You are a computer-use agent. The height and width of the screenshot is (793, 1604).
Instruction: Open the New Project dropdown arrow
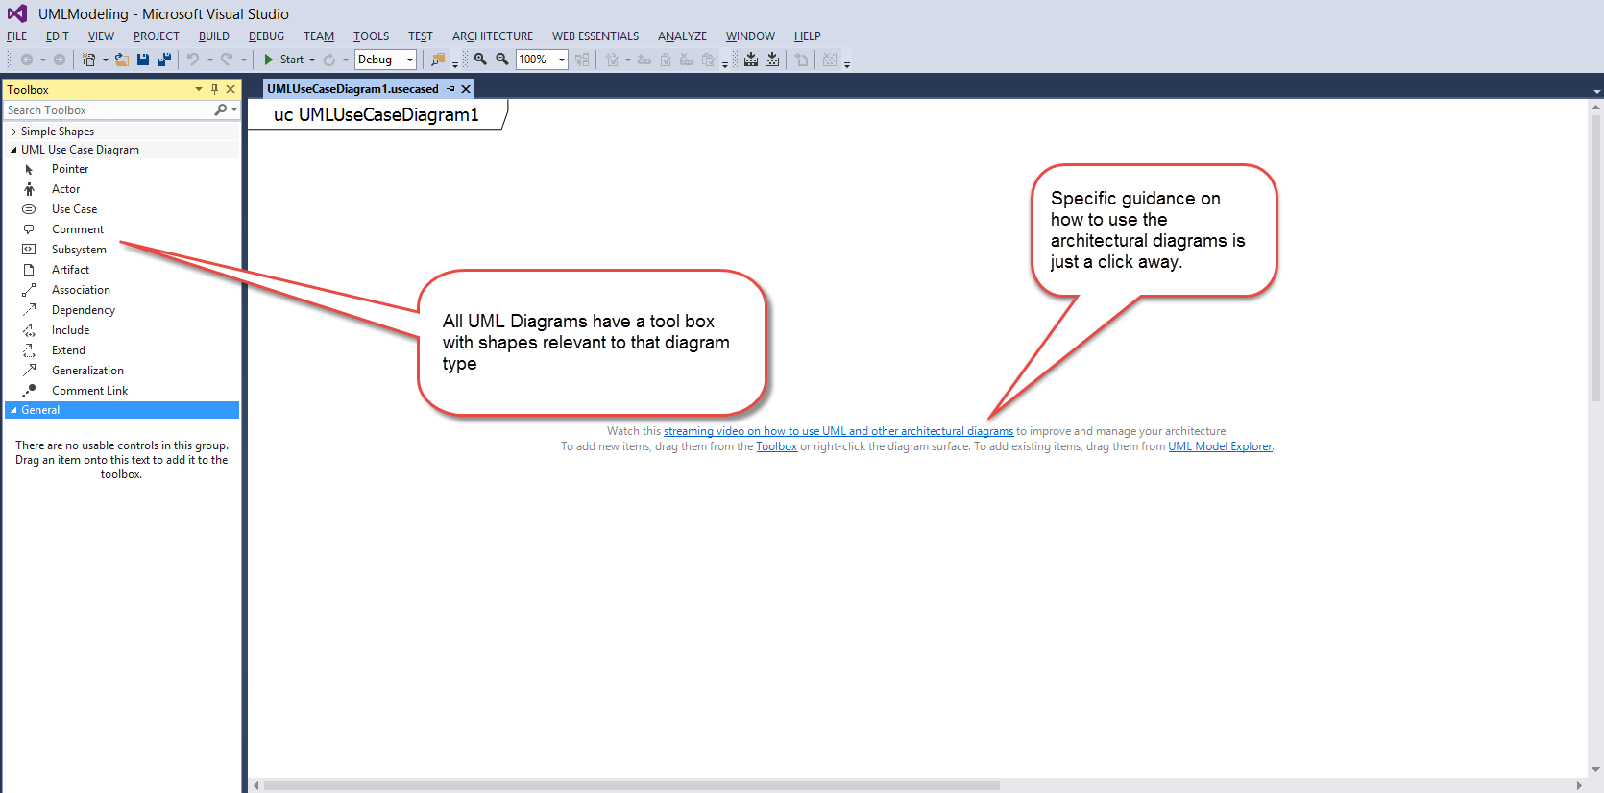coord(105,60)
